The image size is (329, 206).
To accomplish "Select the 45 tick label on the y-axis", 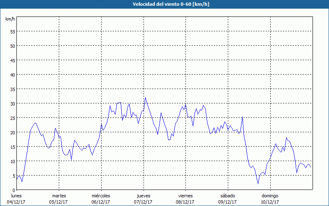I will tap(12, 60).
